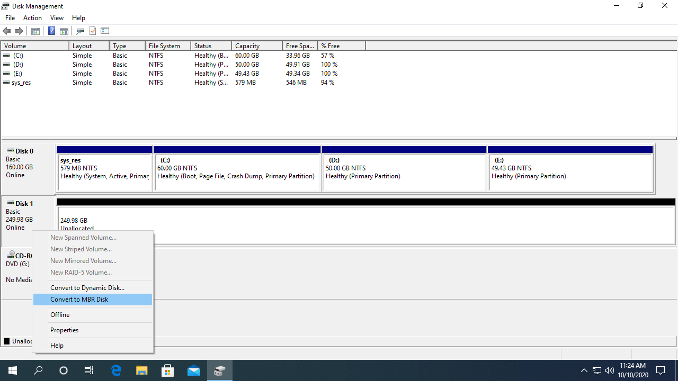Choose Convert to Dynamic Disk option
The height and width of the screenshot is (381, 678).
87,288
